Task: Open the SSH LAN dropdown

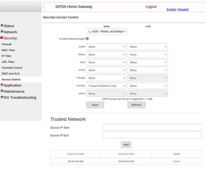Action: pyautogui.click(x=147, y=62)
